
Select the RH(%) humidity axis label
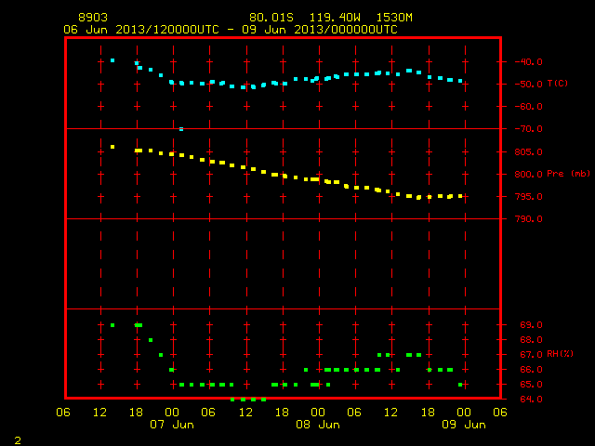click(560, 354)
